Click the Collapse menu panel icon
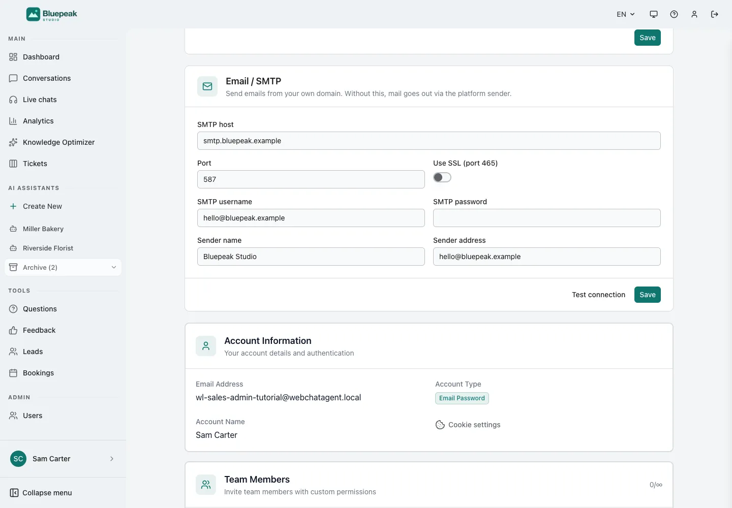This screenshot has height=508, width=732. coord(14,493)
